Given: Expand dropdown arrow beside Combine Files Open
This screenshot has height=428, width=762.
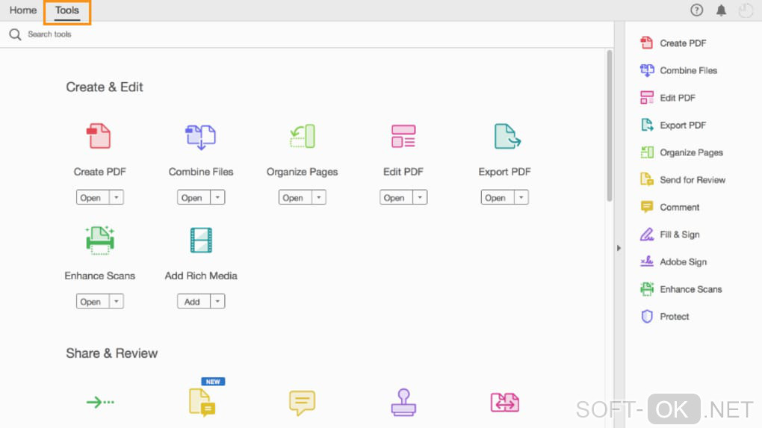Looking at the screenshot, I should click(217, 197).
